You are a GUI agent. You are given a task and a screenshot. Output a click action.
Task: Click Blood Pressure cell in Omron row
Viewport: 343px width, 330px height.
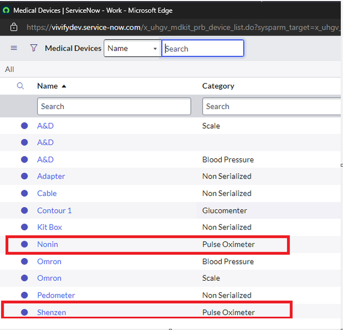(x=228, y=262)
